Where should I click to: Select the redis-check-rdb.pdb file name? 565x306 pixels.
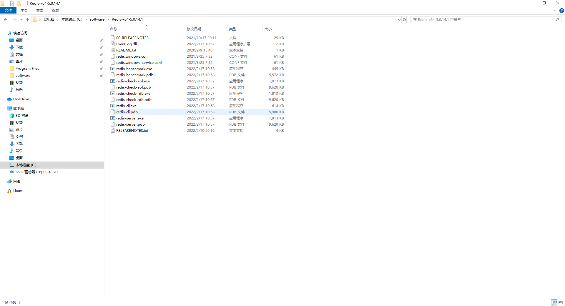pyautogui.click(x=134, y=100)
